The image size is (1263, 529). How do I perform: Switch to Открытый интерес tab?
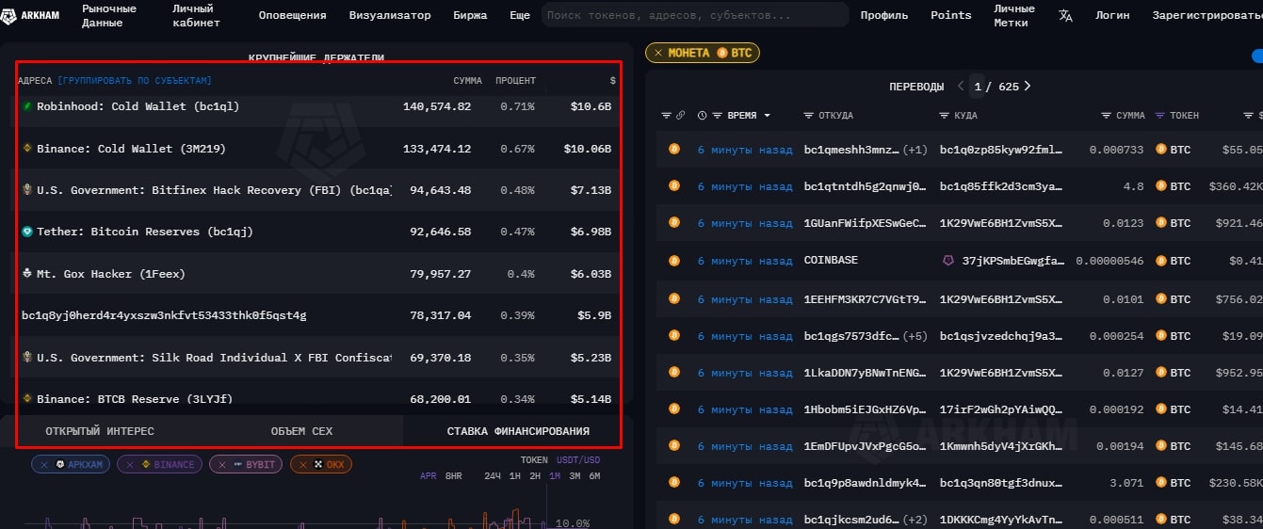100,431
